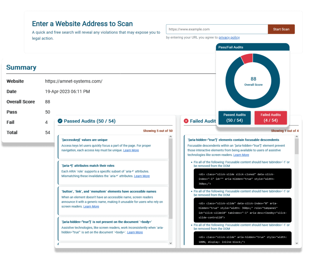This screenshot has width=320, height=254.
Task: Click the down arrow on the Passed Audits scrollbar
Action: click(x=171, y=243)
